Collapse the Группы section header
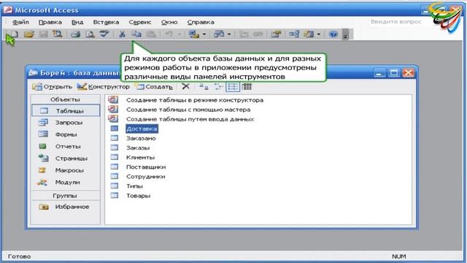 (x=66, y=196)
